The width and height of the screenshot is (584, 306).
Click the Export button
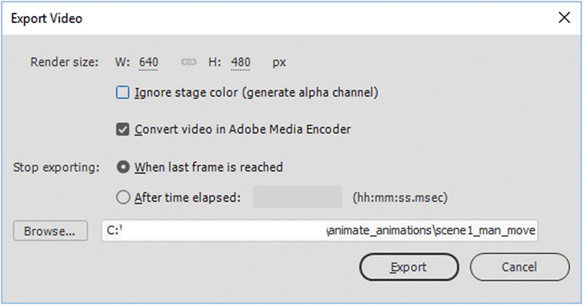409,267
